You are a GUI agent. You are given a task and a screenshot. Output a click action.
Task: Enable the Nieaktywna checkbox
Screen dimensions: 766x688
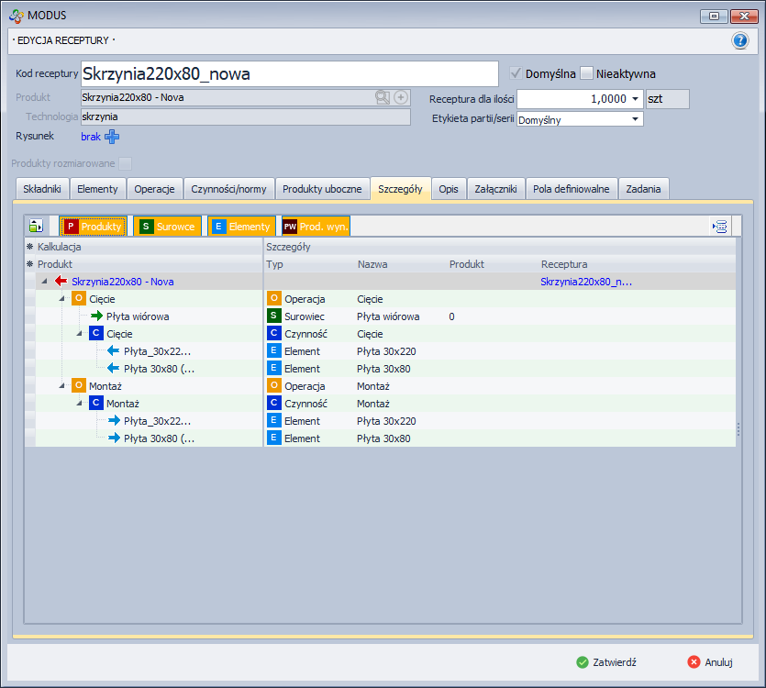587,73
